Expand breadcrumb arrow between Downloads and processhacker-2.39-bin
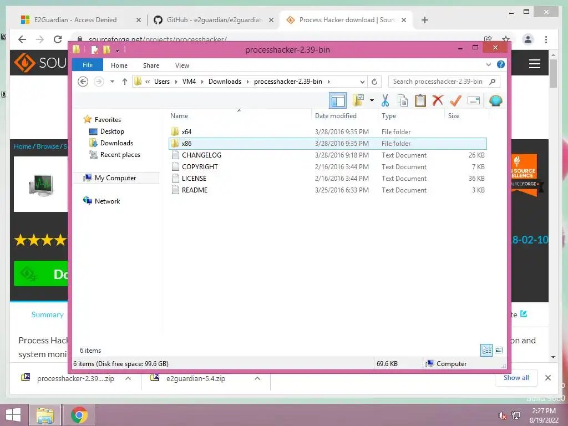Viewport: 568px width, 426px height. 248,82
